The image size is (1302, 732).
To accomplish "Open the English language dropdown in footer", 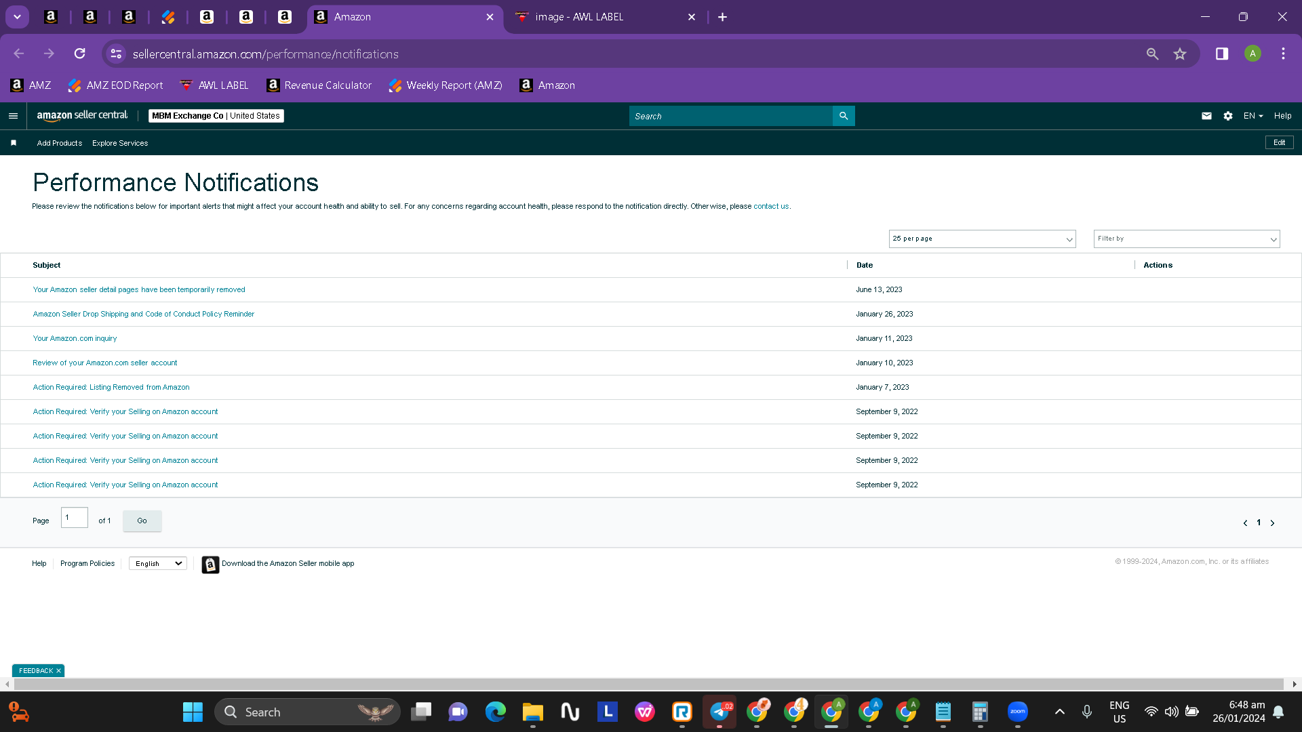I will (158, 563).
